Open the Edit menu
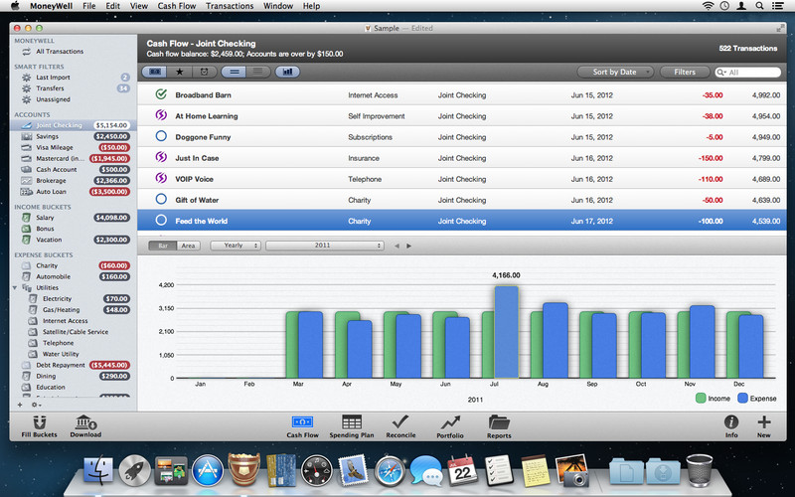This screenshot has height=497, width=795. 112,6
